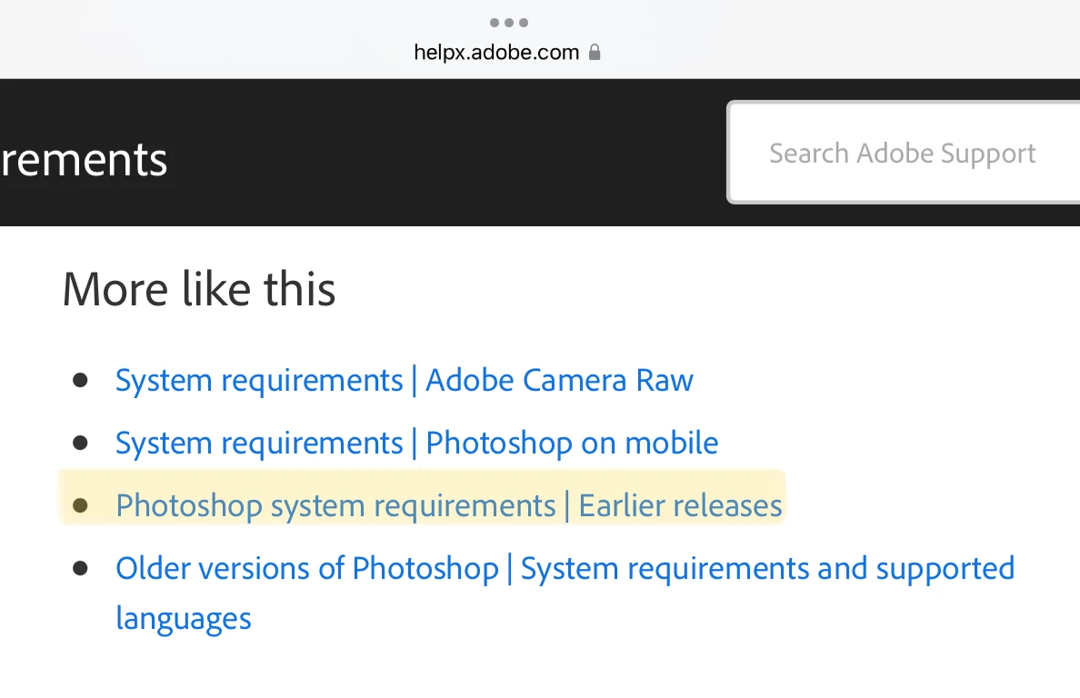Focus the Search Adobe Support field
Viewport: 1080px width, 698px height.
(x=902, y=153)
